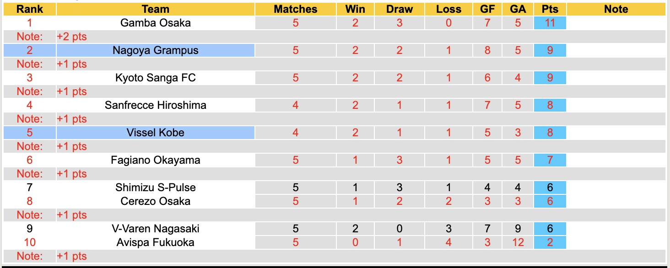Click the Rank column header

30,9
